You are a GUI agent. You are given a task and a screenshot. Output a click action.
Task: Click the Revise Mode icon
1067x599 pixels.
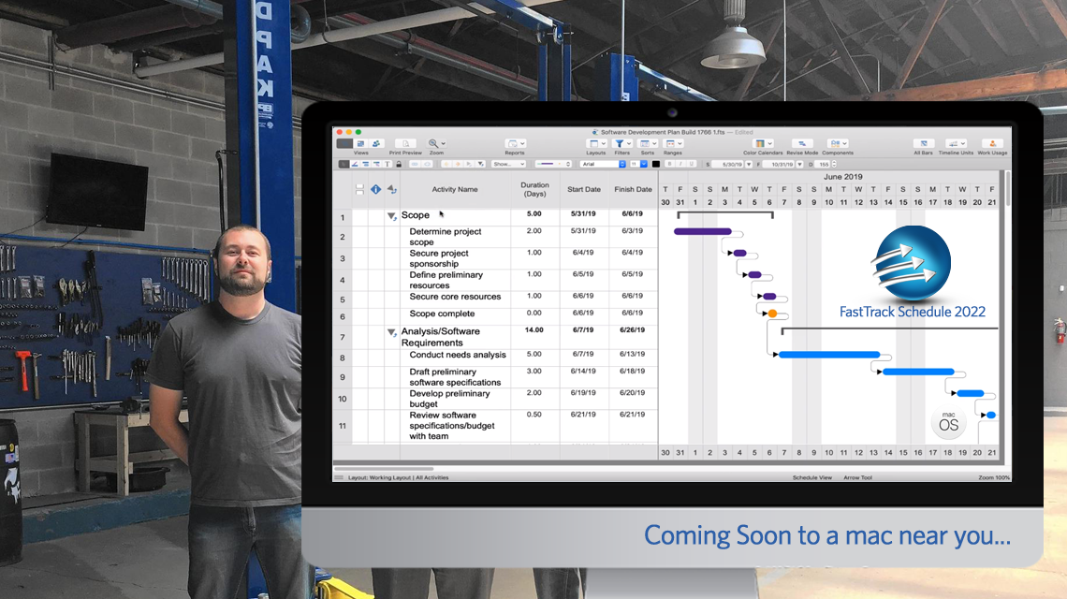click(x=801, y=142)
